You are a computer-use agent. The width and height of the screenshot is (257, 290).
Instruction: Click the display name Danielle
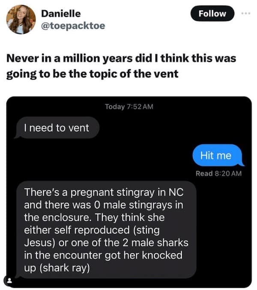point(61,13)
